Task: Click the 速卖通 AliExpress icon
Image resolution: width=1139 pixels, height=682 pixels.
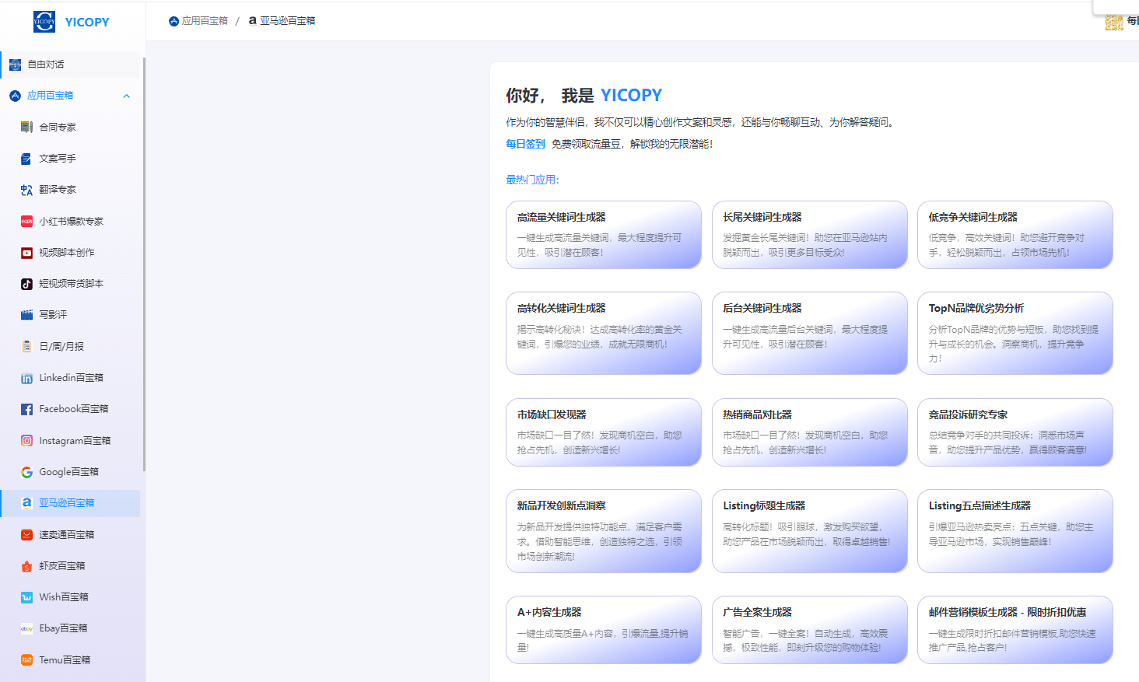Action: pos(26,535)
